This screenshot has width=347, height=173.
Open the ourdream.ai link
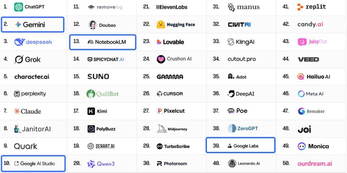315,163
